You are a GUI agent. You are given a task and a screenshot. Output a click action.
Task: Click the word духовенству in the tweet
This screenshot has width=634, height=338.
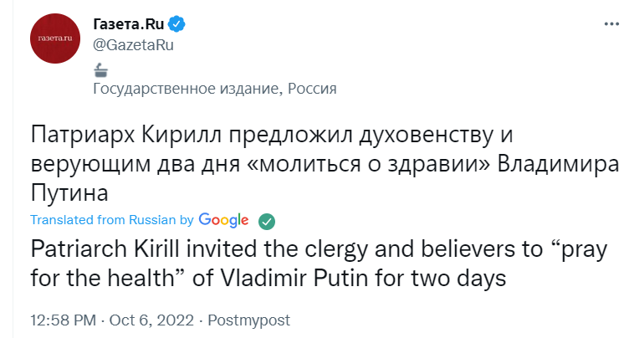(427, 135)
